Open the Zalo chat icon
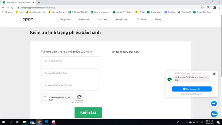The image size is (222, 125). point(214,114)
